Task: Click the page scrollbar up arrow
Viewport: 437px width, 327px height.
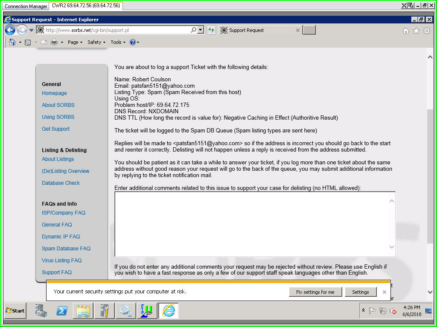Action: (x=430, y=57)
